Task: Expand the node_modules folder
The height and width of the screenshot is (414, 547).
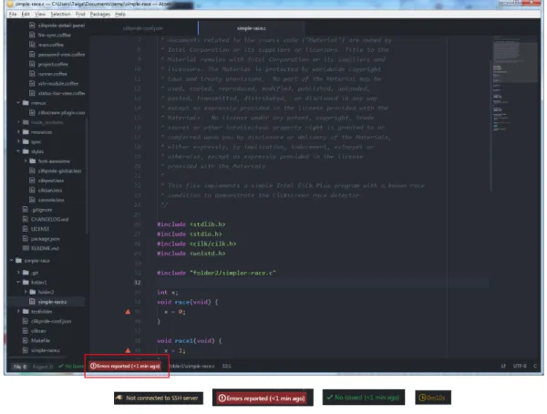Action: tap(18, 122)
